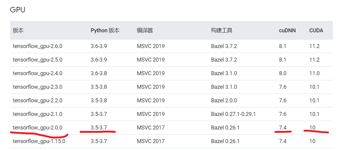The height and width of the screenshot is (150, 344).
Task: Click Python 3.6-3.8 in tensorflow_gpu-2.4.0 row
Action: tap(99, 73)
